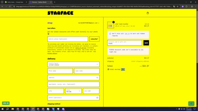
Task: Click the discount code or gift card field
Action: [x=125, y=43]
